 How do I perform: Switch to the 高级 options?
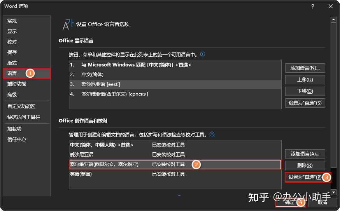(x=27, y=94)
